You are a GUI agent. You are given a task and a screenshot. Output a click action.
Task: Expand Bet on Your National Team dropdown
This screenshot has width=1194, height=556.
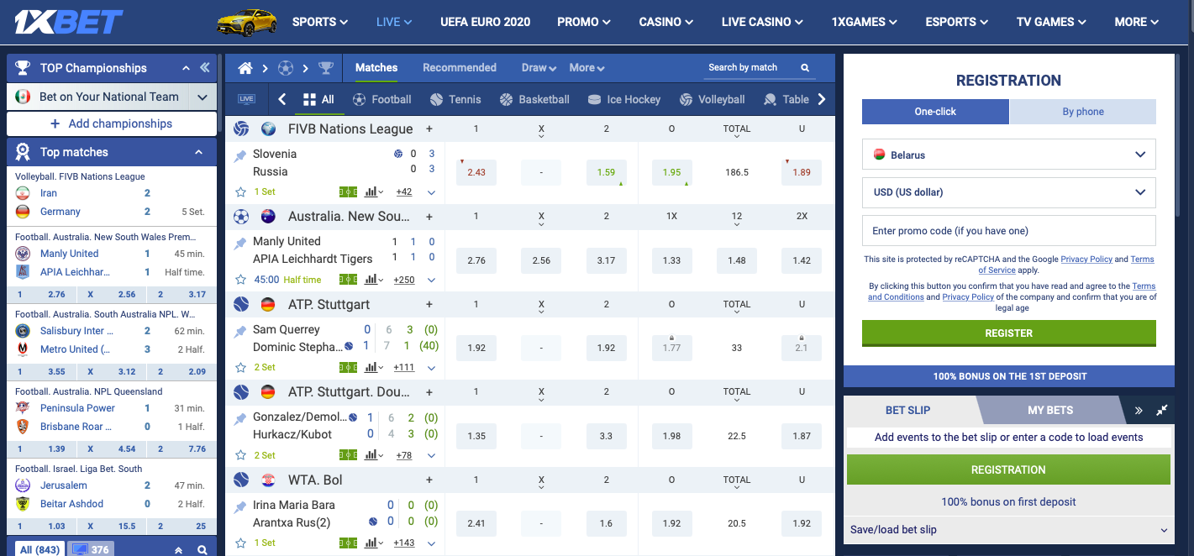(x=202, y=97)
